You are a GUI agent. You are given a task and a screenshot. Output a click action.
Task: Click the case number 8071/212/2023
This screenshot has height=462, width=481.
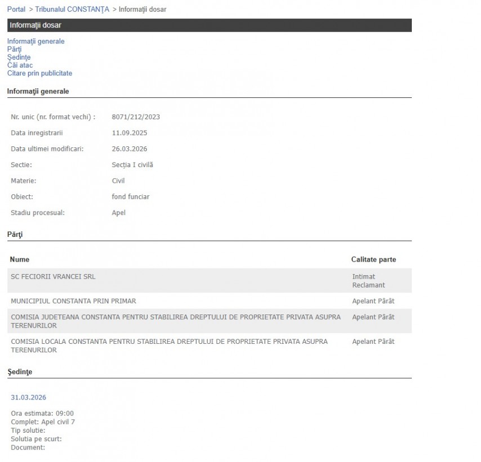click(136, 117)
